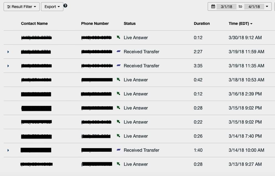Sort by the Duration column header

tap(202, 23)
